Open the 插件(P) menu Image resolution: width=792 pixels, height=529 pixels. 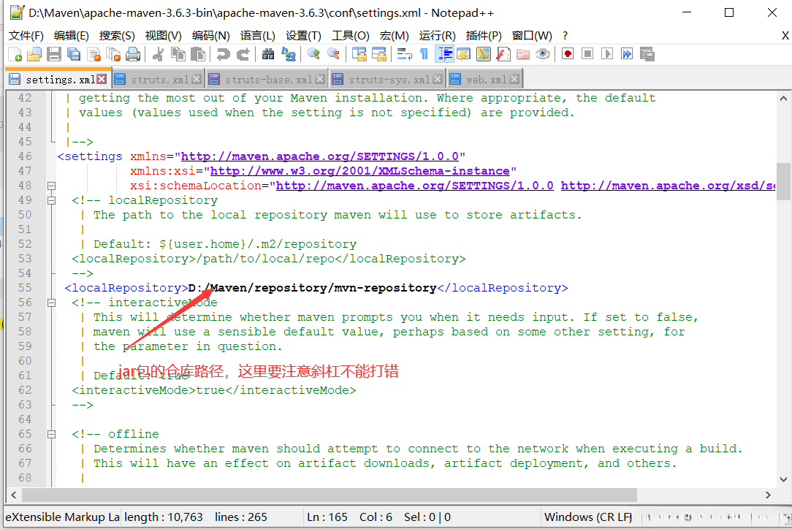pos(484,35)
